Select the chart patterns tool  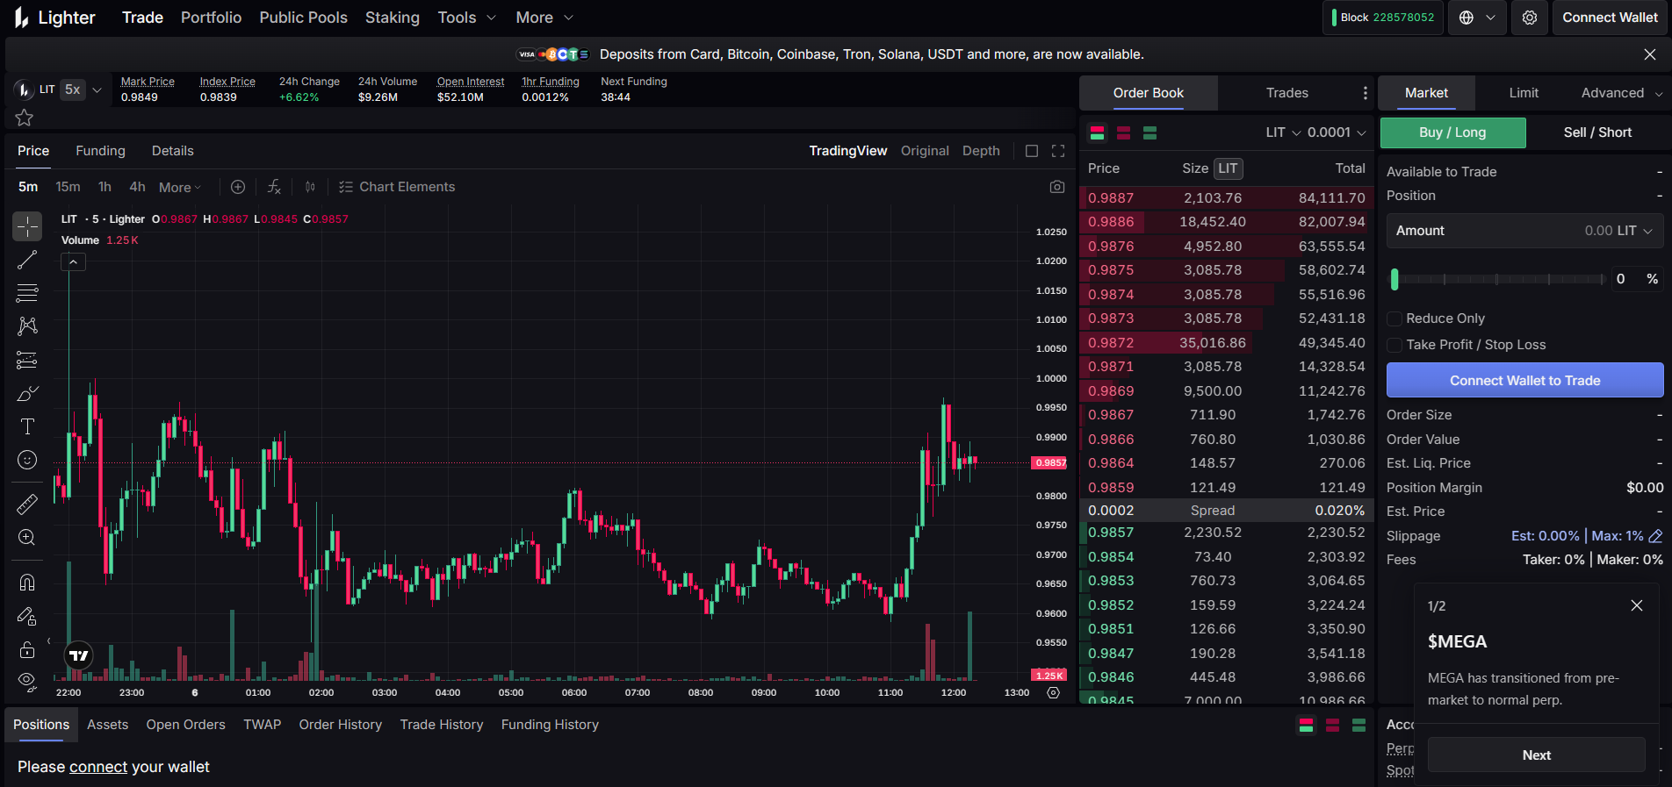click(x=27, y=326)
